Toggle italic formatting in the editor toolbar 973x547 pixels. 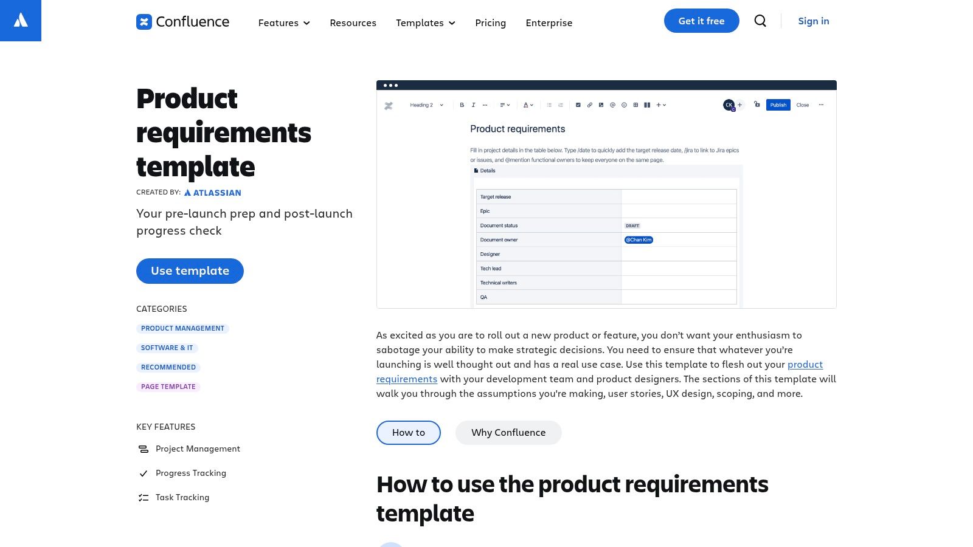[x=473, y=105]
